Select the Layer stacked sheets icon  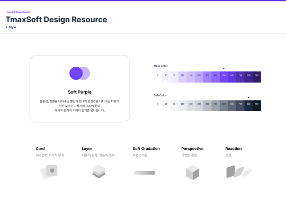(99, 171)
